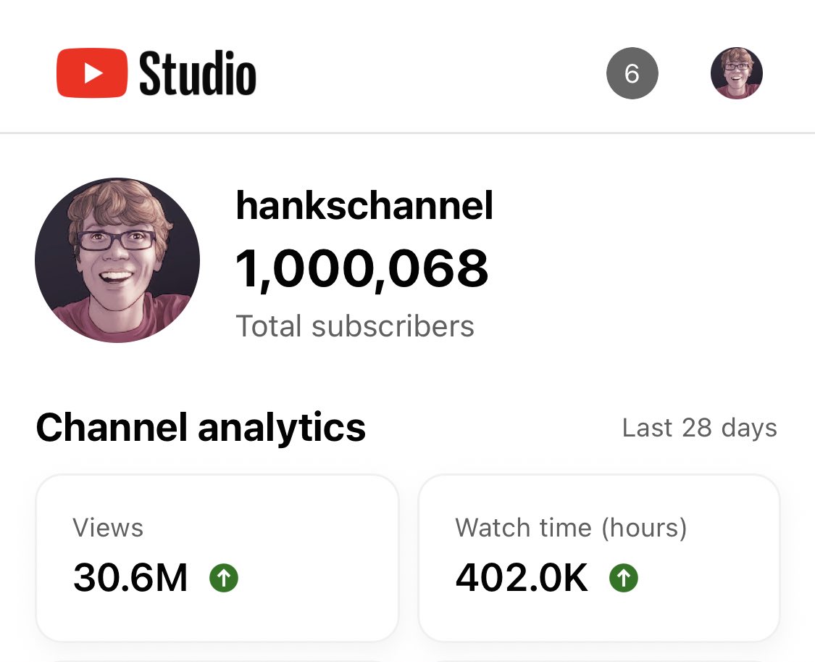The width and height of the screenshot is (815, 662).
Task: Click the Total subscribers label
Action: (x=354, y=326)
